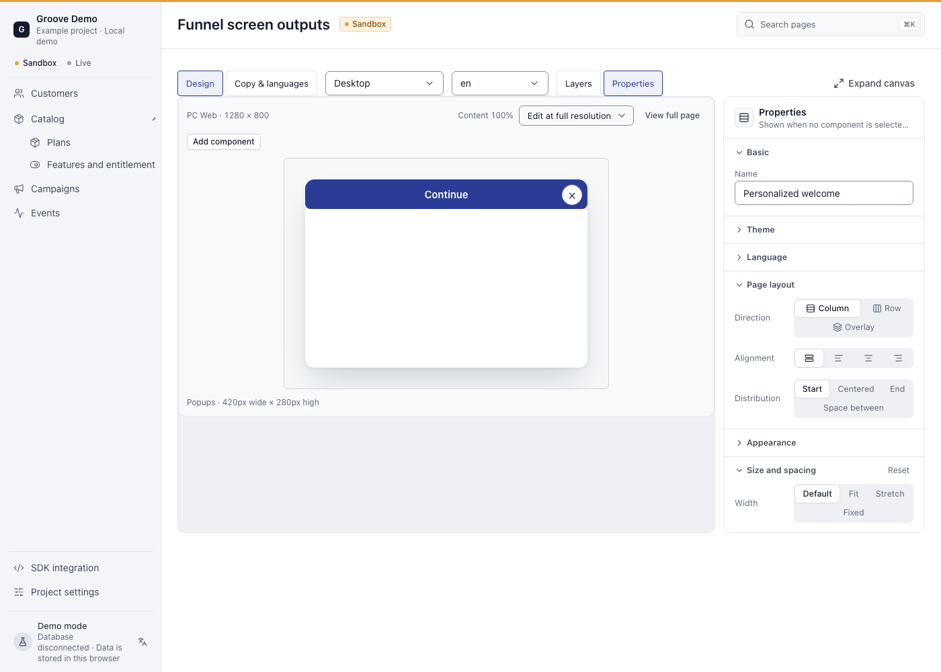Click the Demo mode flask icon
The width and height of the screenshot is (941, 672).
[x=23, y=642]
